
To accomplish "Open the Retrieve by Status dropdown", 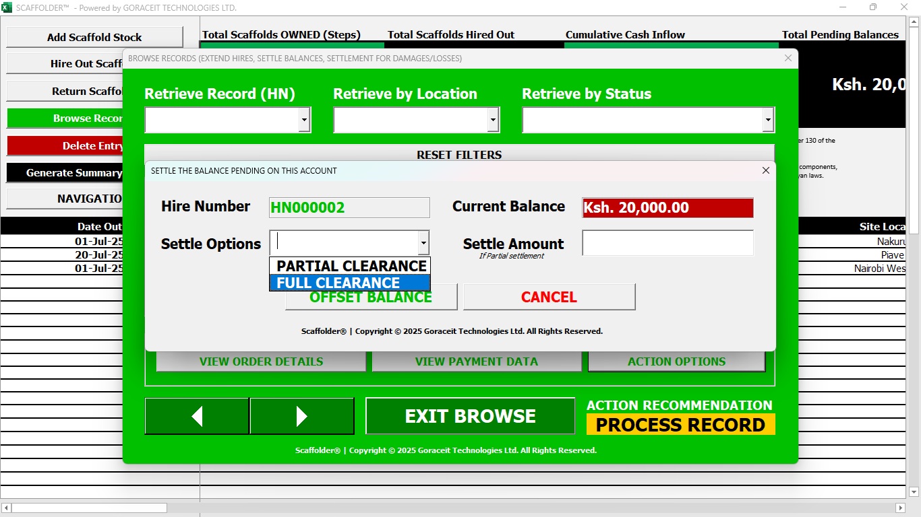I will (767, 120).
